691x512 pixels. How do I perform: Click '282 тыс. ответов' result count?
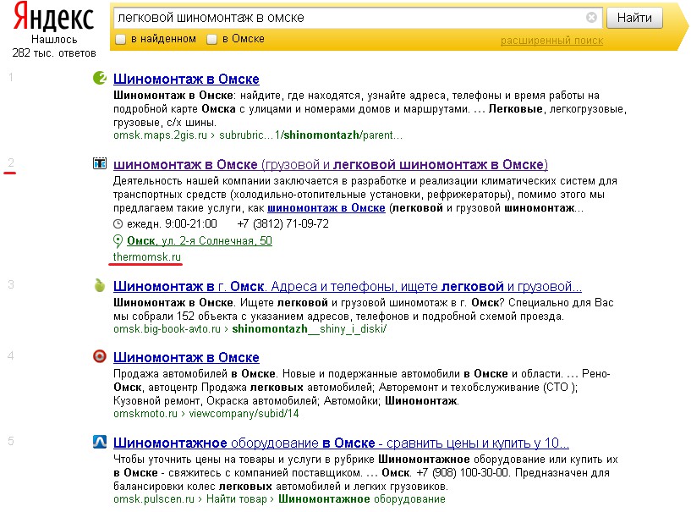pos(54,53)
